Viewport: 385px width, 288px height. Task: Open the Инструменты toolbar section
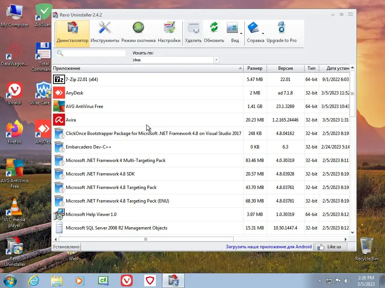click(105, 33)
